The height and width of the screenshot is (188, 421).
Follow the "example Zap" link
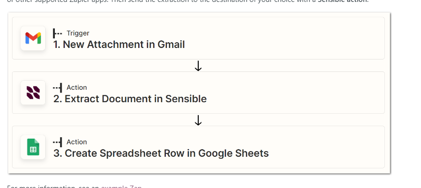[x=121, y=187]
